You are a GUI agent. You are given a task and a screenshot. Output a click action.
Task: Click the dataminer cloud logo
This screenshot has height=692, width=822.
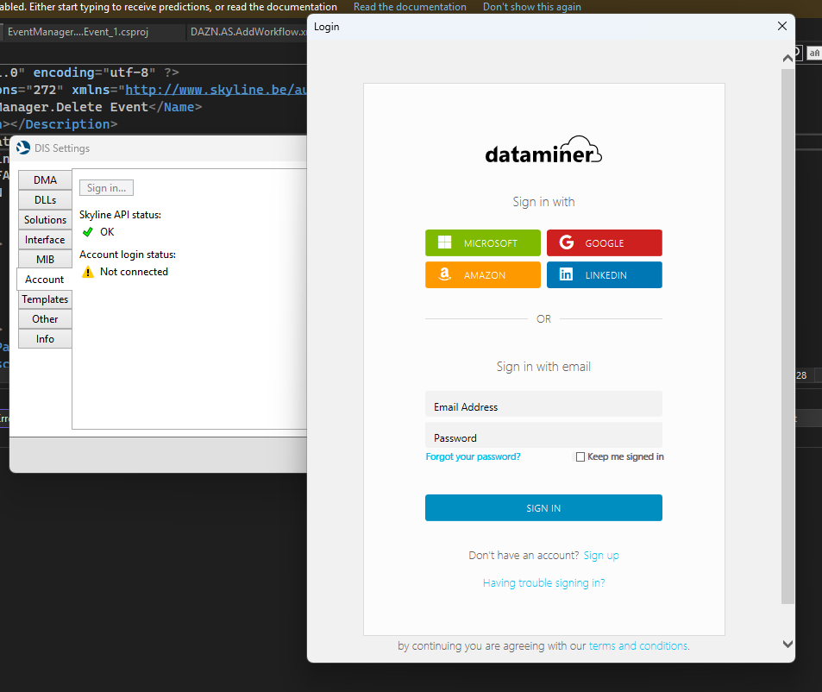[x=543, y=150]
